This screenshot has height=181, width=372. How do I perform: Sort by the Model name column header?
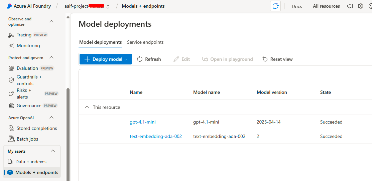tap(207, 93)
